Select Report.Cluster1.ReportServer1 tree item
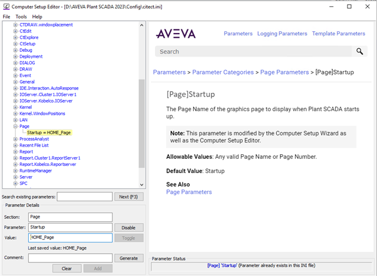Viewport: 377px width, 276px height. 49,158
